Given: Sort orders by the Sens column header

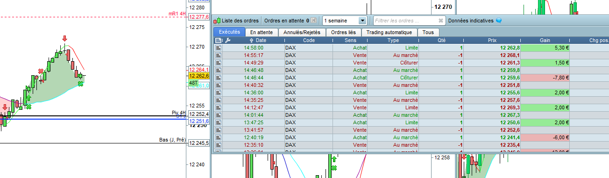Looking at the screenshot, I should point(350,41).
